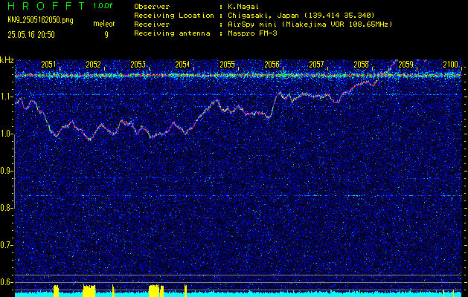The image size is (468, 297).
Task: Click the 2100 time marker
Action: [451, 65]
